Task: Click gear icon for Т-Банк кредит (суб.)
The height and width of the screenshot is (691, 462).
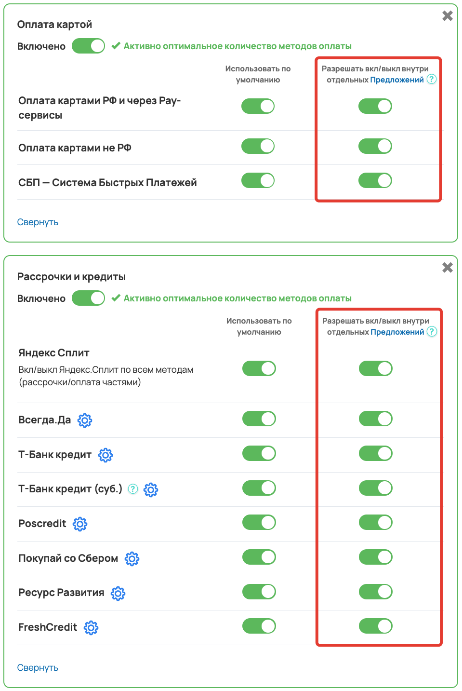Action: pyautogui.click(x=151, y=489)
